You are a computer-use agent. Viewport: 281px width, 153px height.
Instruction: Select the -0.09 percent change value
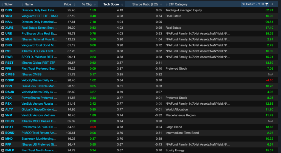[92, 127]
